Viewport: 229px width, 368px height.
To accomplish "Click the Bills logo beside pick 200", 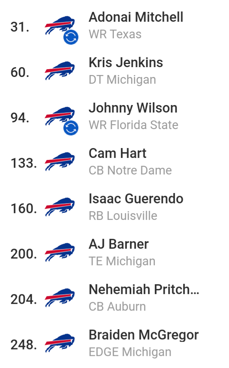I will click(60, 252).
